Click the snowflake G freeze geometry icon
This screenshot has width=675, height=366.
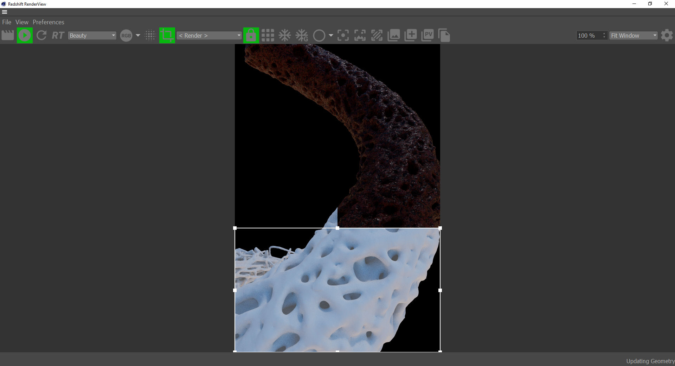(302, 36)
